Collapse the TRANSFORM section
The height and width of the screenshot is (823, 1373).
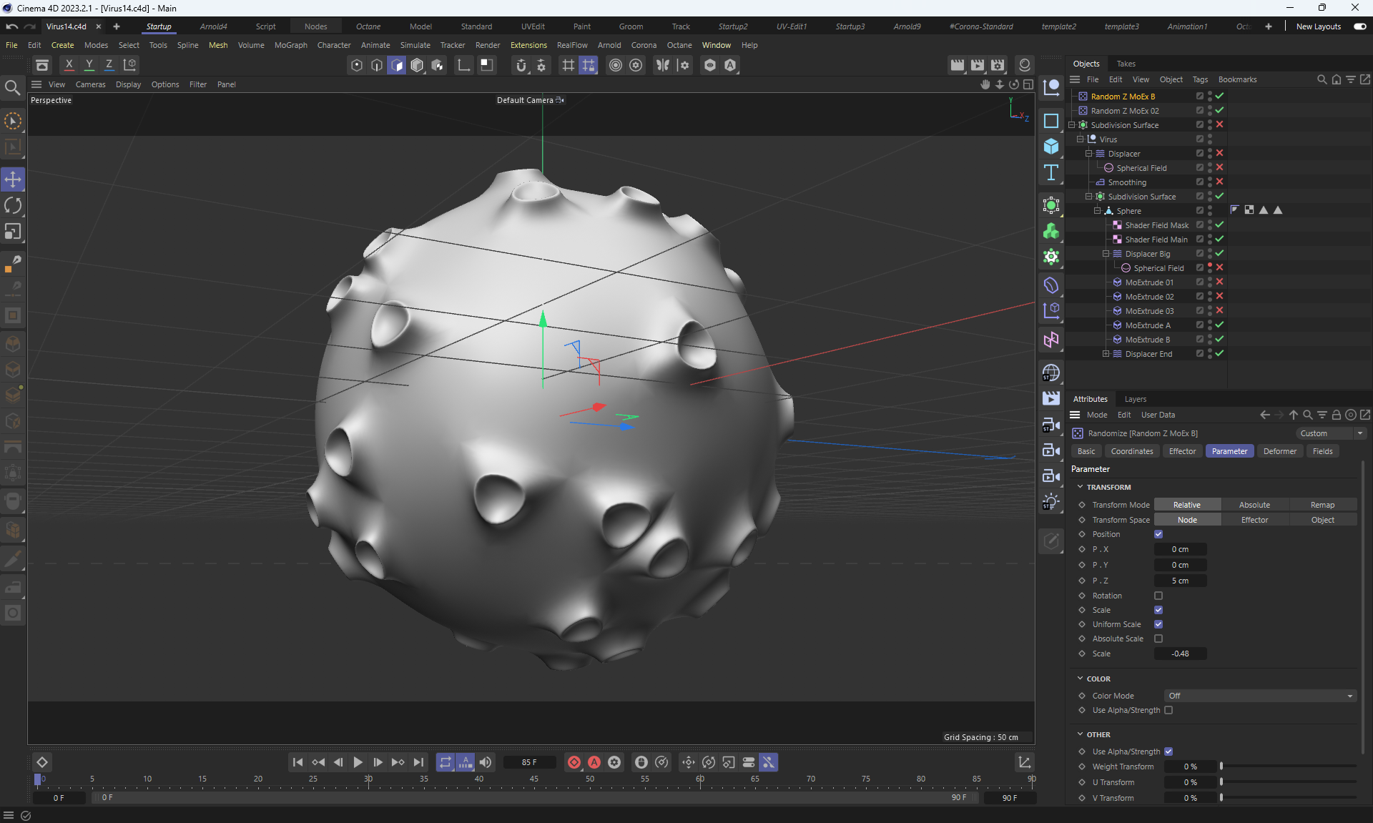click(x=1081, y=487)
